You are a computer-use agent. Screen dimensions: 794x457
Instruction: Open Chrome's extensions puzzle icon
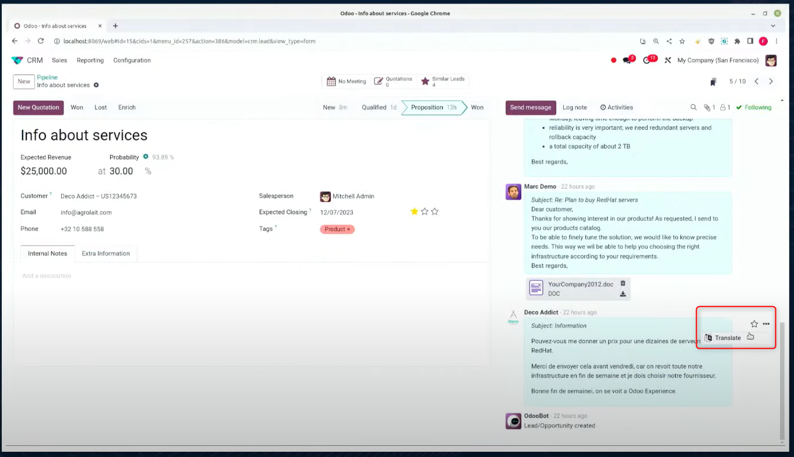coord(737,41)
